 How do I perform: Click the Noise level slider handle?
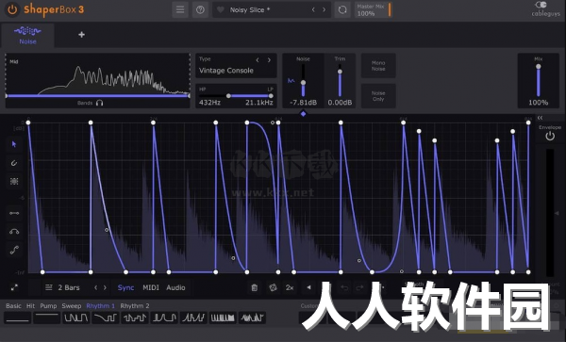click(x=303, y=83)
